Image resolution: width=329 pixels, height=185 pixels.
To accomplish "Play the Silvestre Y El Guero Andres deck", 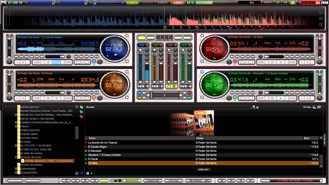I will (281, 98).
